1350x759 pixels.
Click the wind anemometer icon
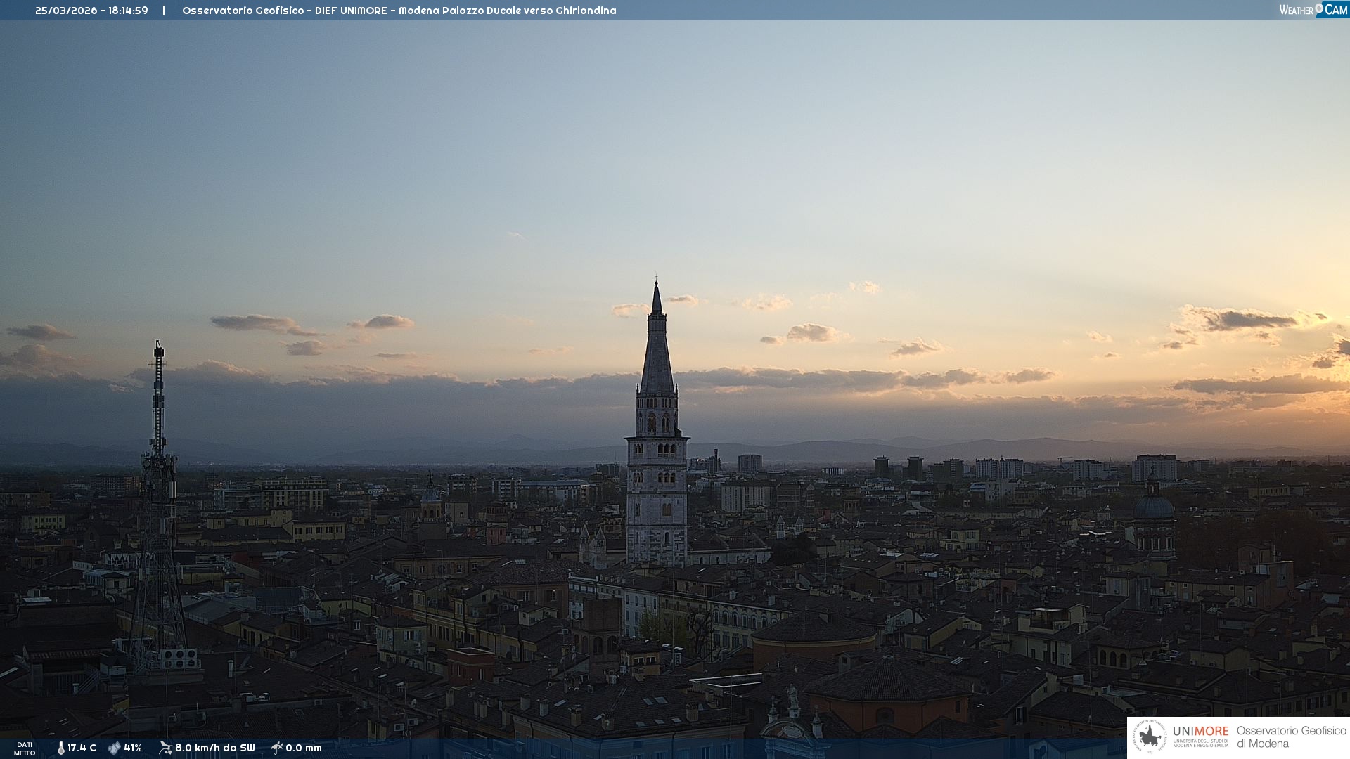[165, 748]
